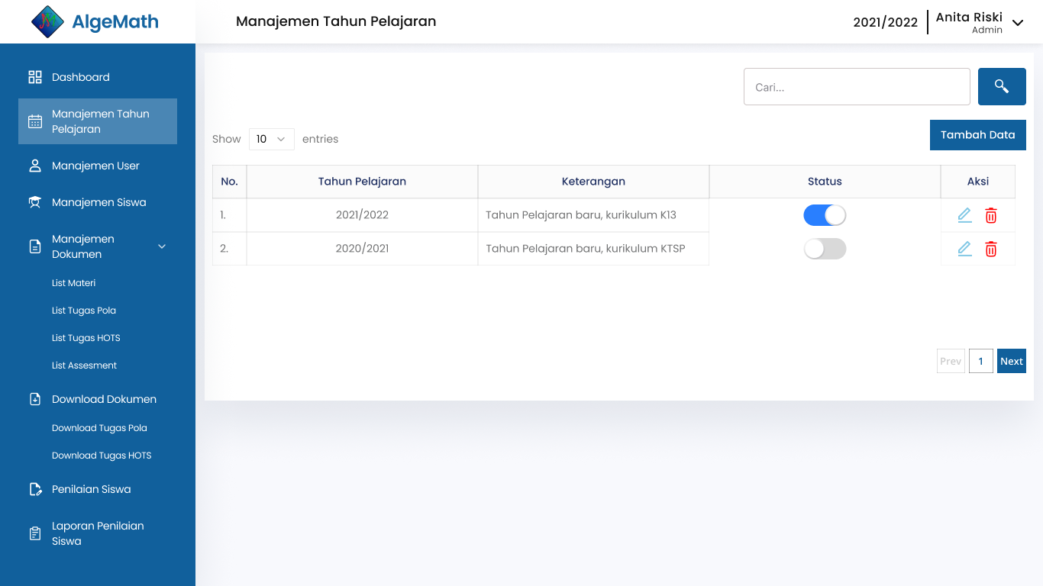1043x586 pixels.
Task: Open the Download Tugas Pola link
Action: tap(99, 428)
